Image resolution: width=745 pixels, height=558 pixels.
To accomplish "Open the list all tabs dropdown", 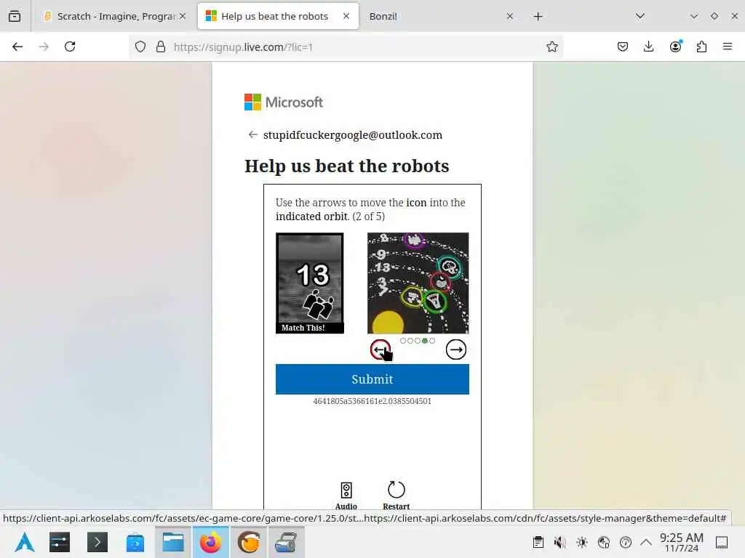I will point(640,16).
